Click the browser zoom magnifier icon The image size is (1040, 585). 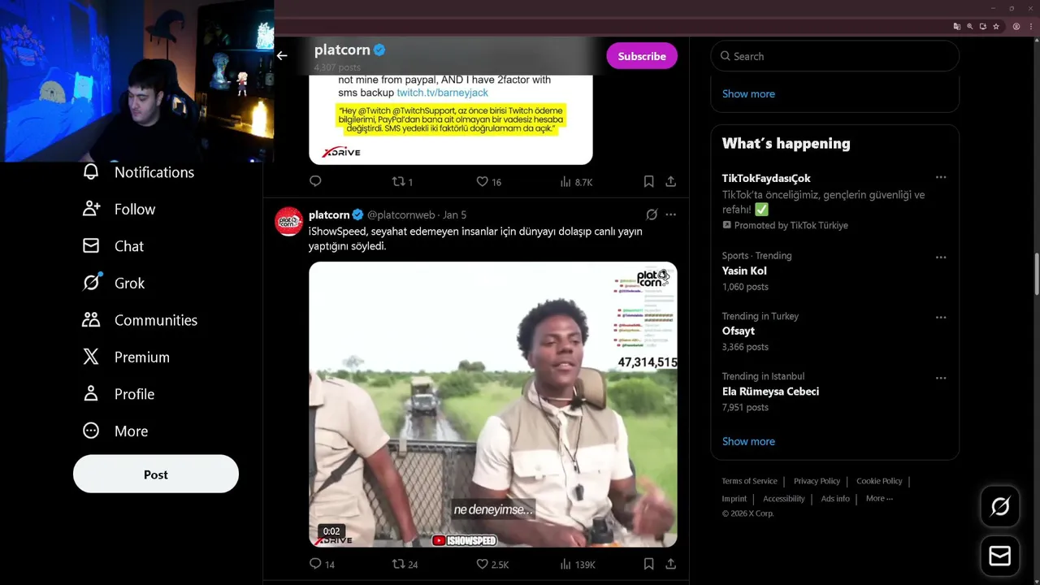[x=970, y=27]
